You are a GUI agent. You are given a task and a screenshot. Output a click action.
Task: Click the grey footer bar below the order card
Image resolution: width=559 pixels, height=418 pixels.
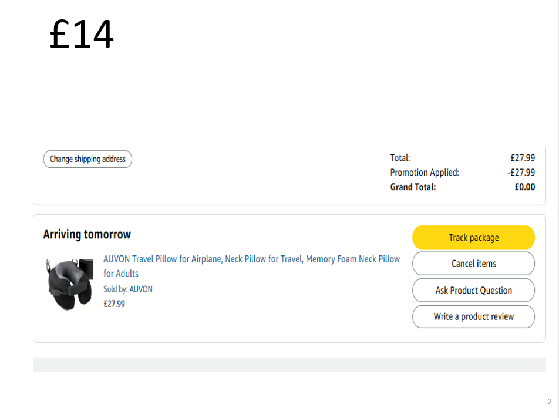289,365
